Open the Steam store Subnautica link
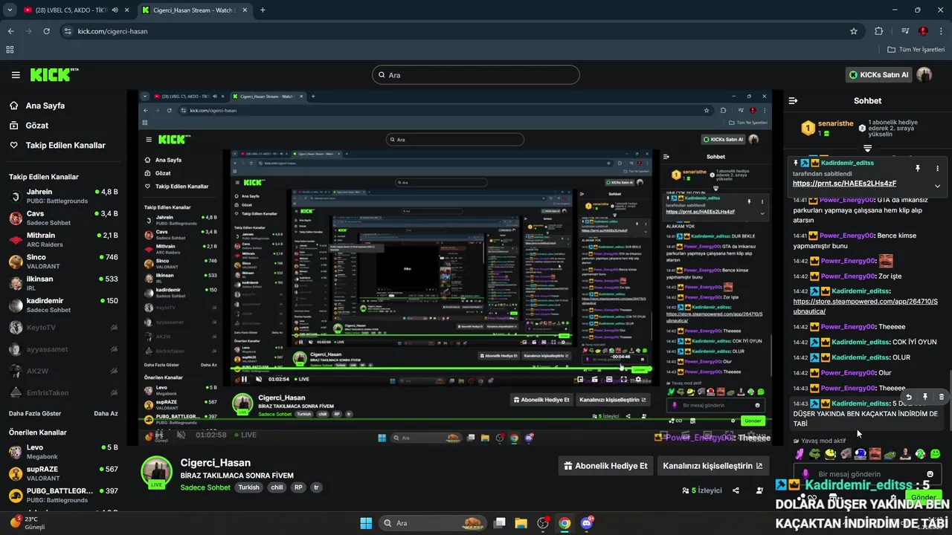Viewport: 952px width, 535px height. [x=865, y=306]
